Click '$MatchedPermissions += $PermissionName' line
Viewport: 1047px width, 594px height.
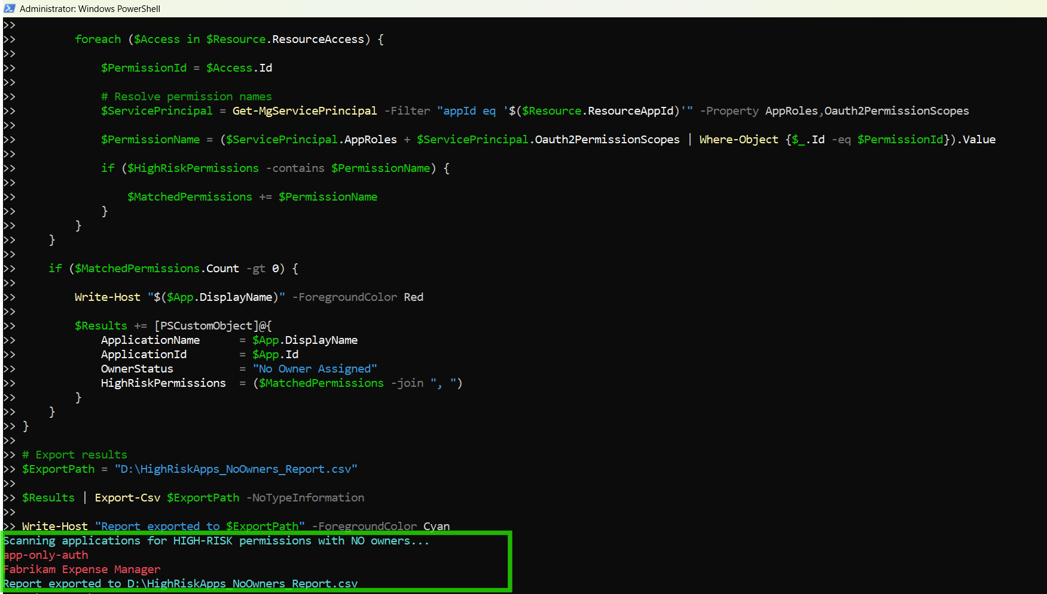click(252, 197)
